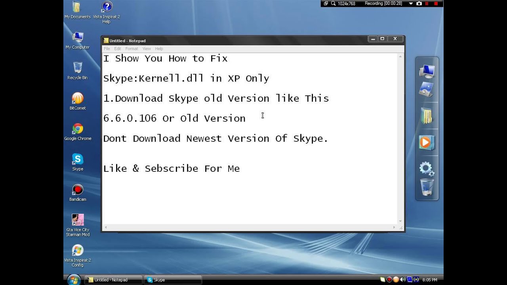Click the line 'Like & Sebscribe For Me'
Viewport: 507px width, 285px height.
click(172, 169)
